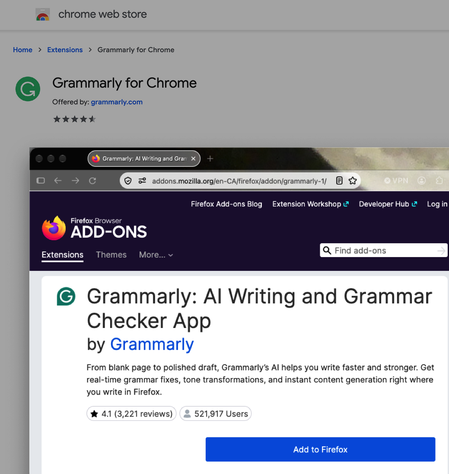449x474 pixels.
Task: Open a new tab with plus button
Action: [210, 159]
